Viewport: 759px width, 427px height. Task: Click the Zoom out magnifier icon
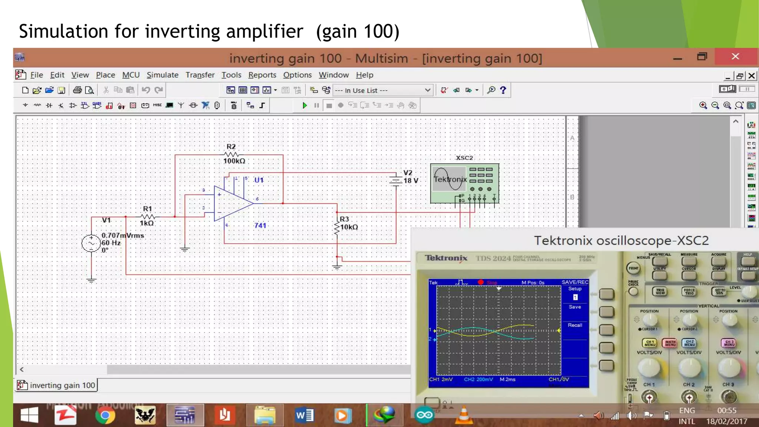715,105
